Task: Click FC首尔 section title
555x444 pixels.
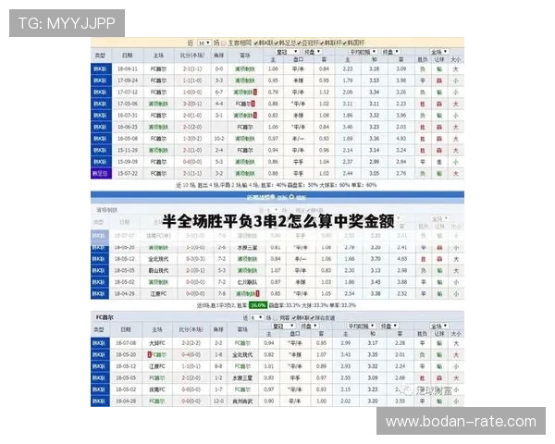Action: coord(105,317)
